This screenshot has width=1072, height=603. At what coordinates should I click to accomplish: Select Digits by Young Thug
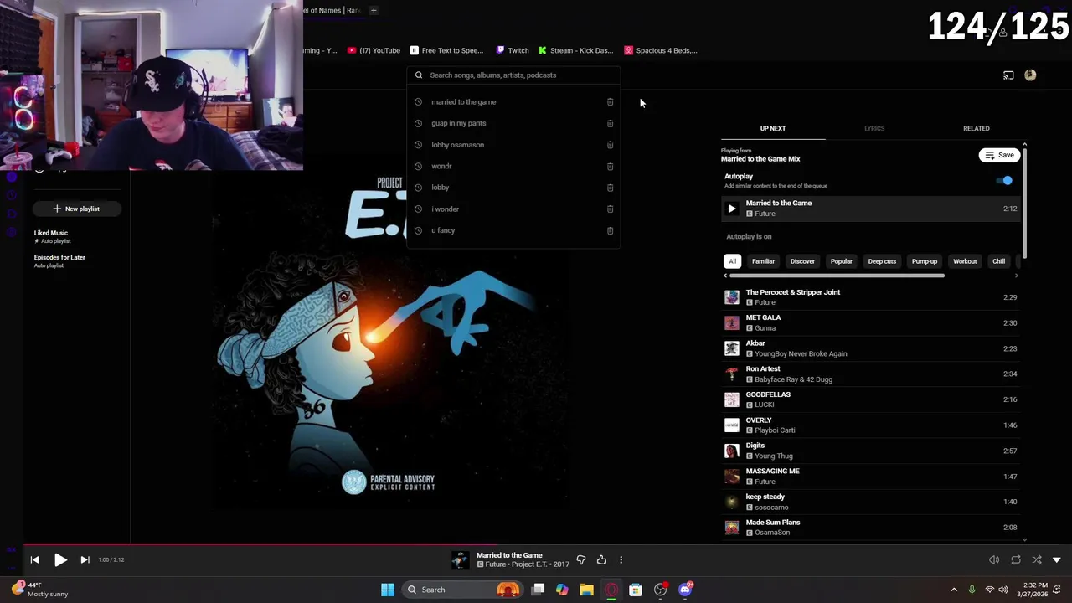click(x=871, y=451)
